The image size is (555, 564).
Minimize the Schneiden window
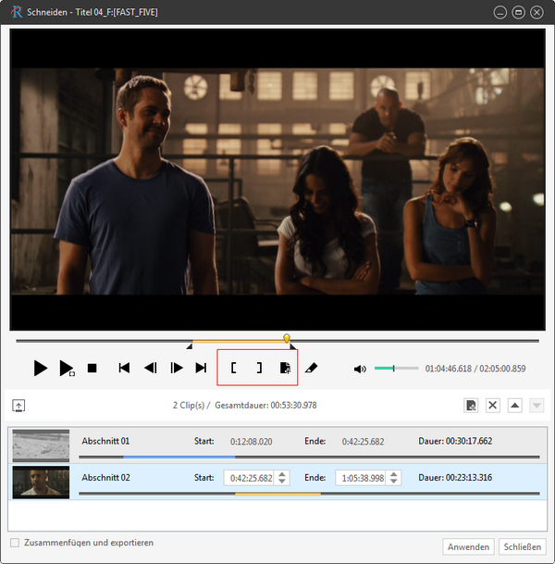point(500,13)
